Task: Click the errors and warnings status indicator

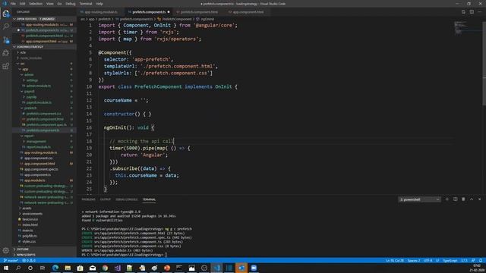Action: (29, 260)
